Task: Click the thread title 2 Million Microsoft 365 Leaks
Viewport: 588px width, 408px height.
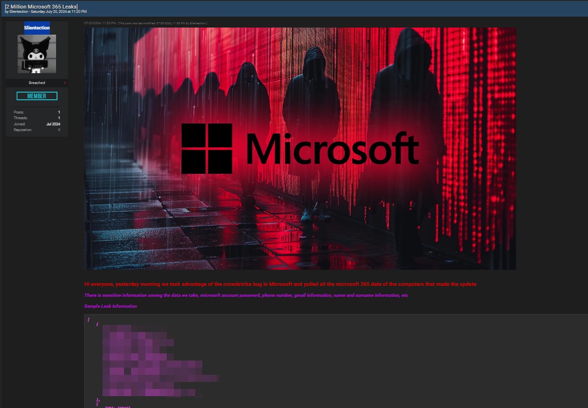Action: [x=41, y=6]
